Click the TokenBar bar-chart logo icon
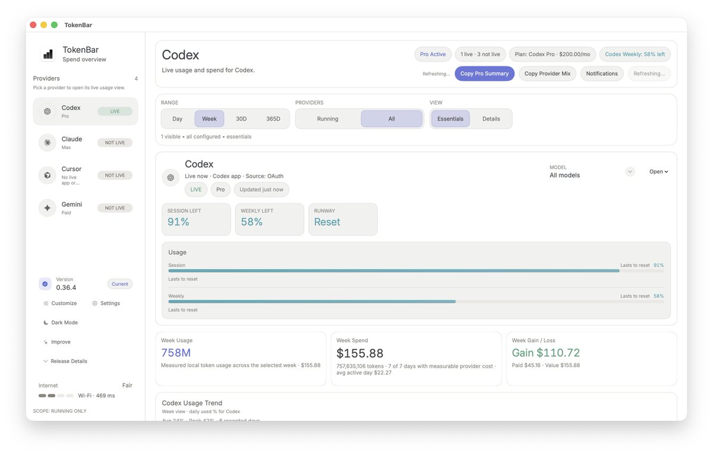Screen dimensions: 713x455 coord(48,54)
